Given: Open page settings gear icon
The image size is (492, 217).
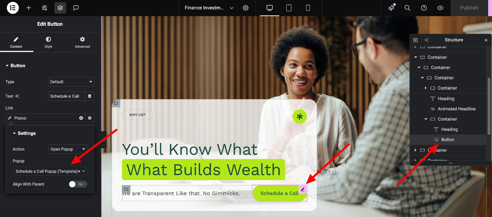Looking at the screenshot, I should tap(246, 8).
